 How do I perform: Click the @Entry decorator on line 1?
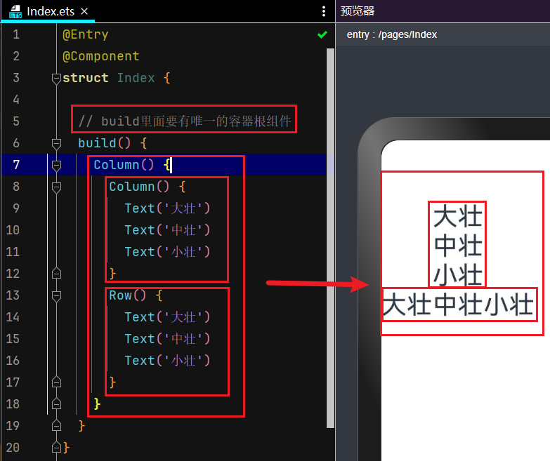pos(85,34)
